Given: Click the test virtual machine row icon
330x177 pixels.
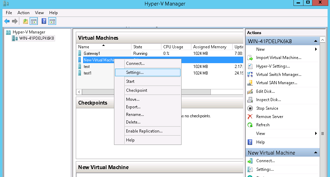Looking at the screenshot, I should (x=80, y=66).
